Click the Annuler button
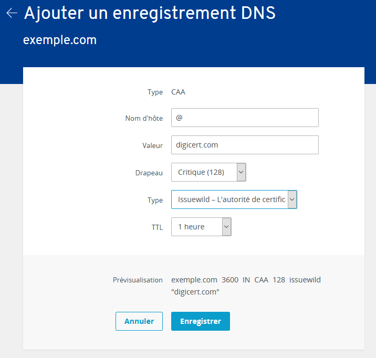 [x=139, y=321]
